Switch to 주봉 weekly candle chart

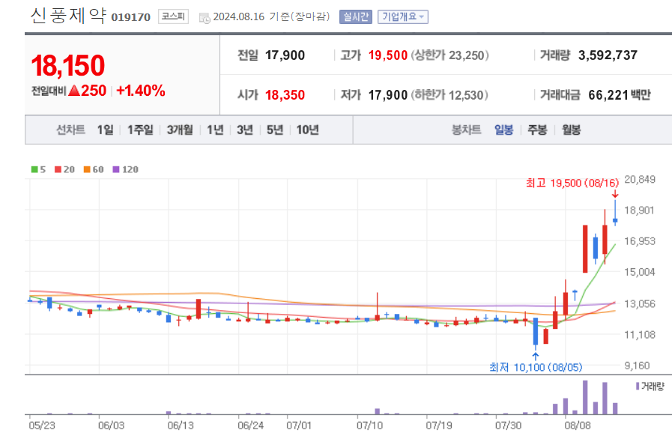(x=537, y=130)
